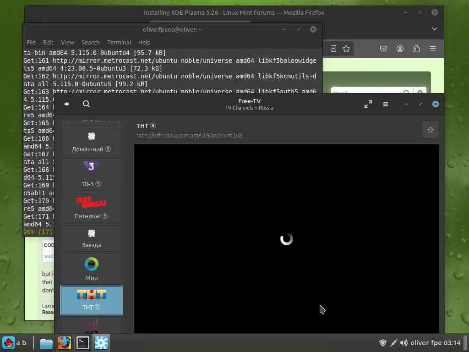Select the Пятница! channel
The image size is (469, 352).
(x=92, y=208)
